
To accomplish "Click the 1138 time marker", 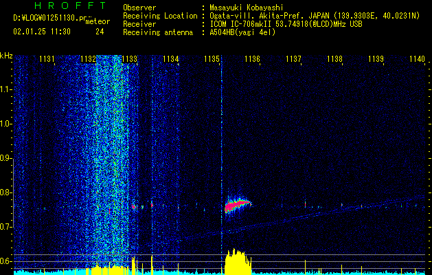I will (334, 59).
